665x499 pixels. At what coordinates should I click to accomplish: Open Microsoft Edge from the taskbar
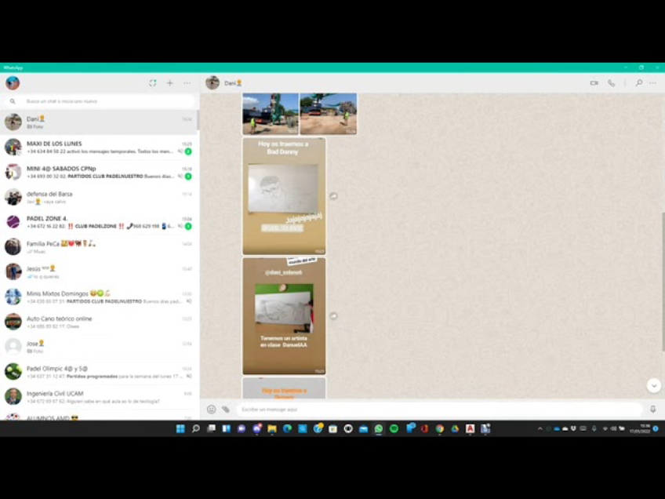287,428
